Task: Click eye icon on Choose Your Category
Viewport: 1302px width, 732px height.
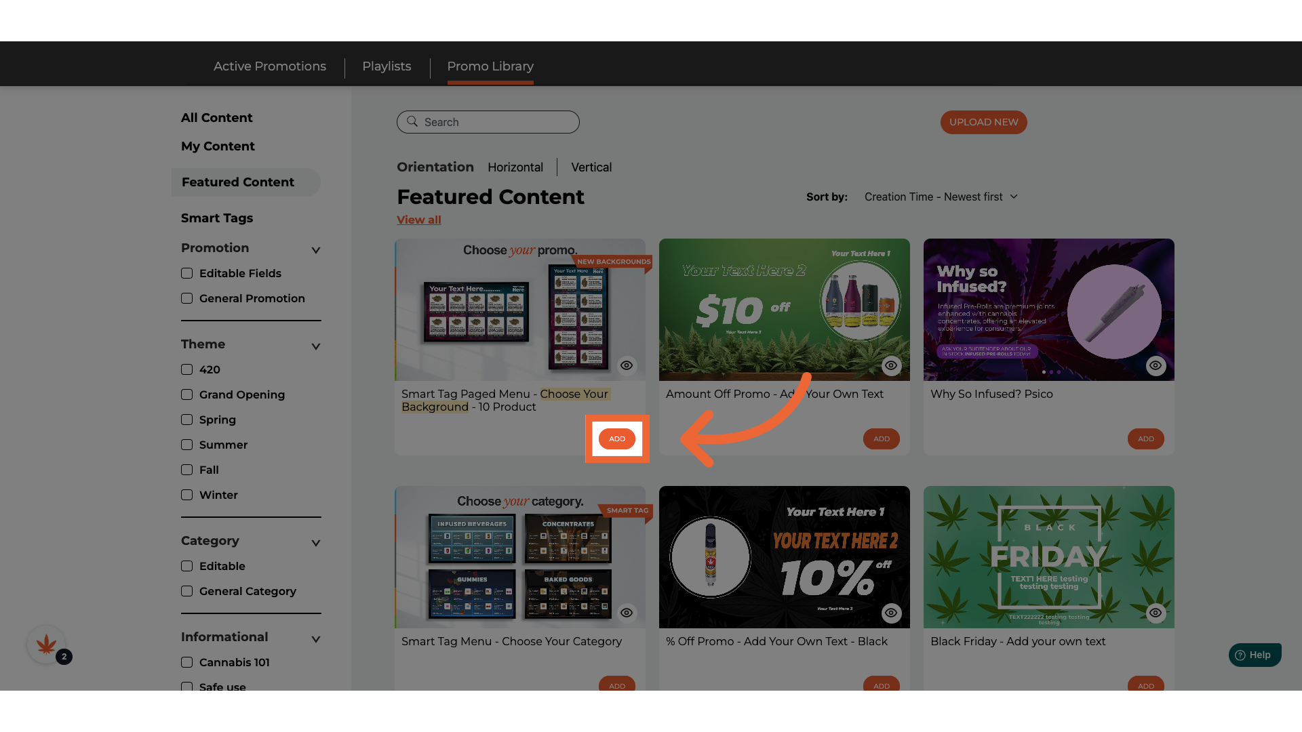Action: (627, 613)
